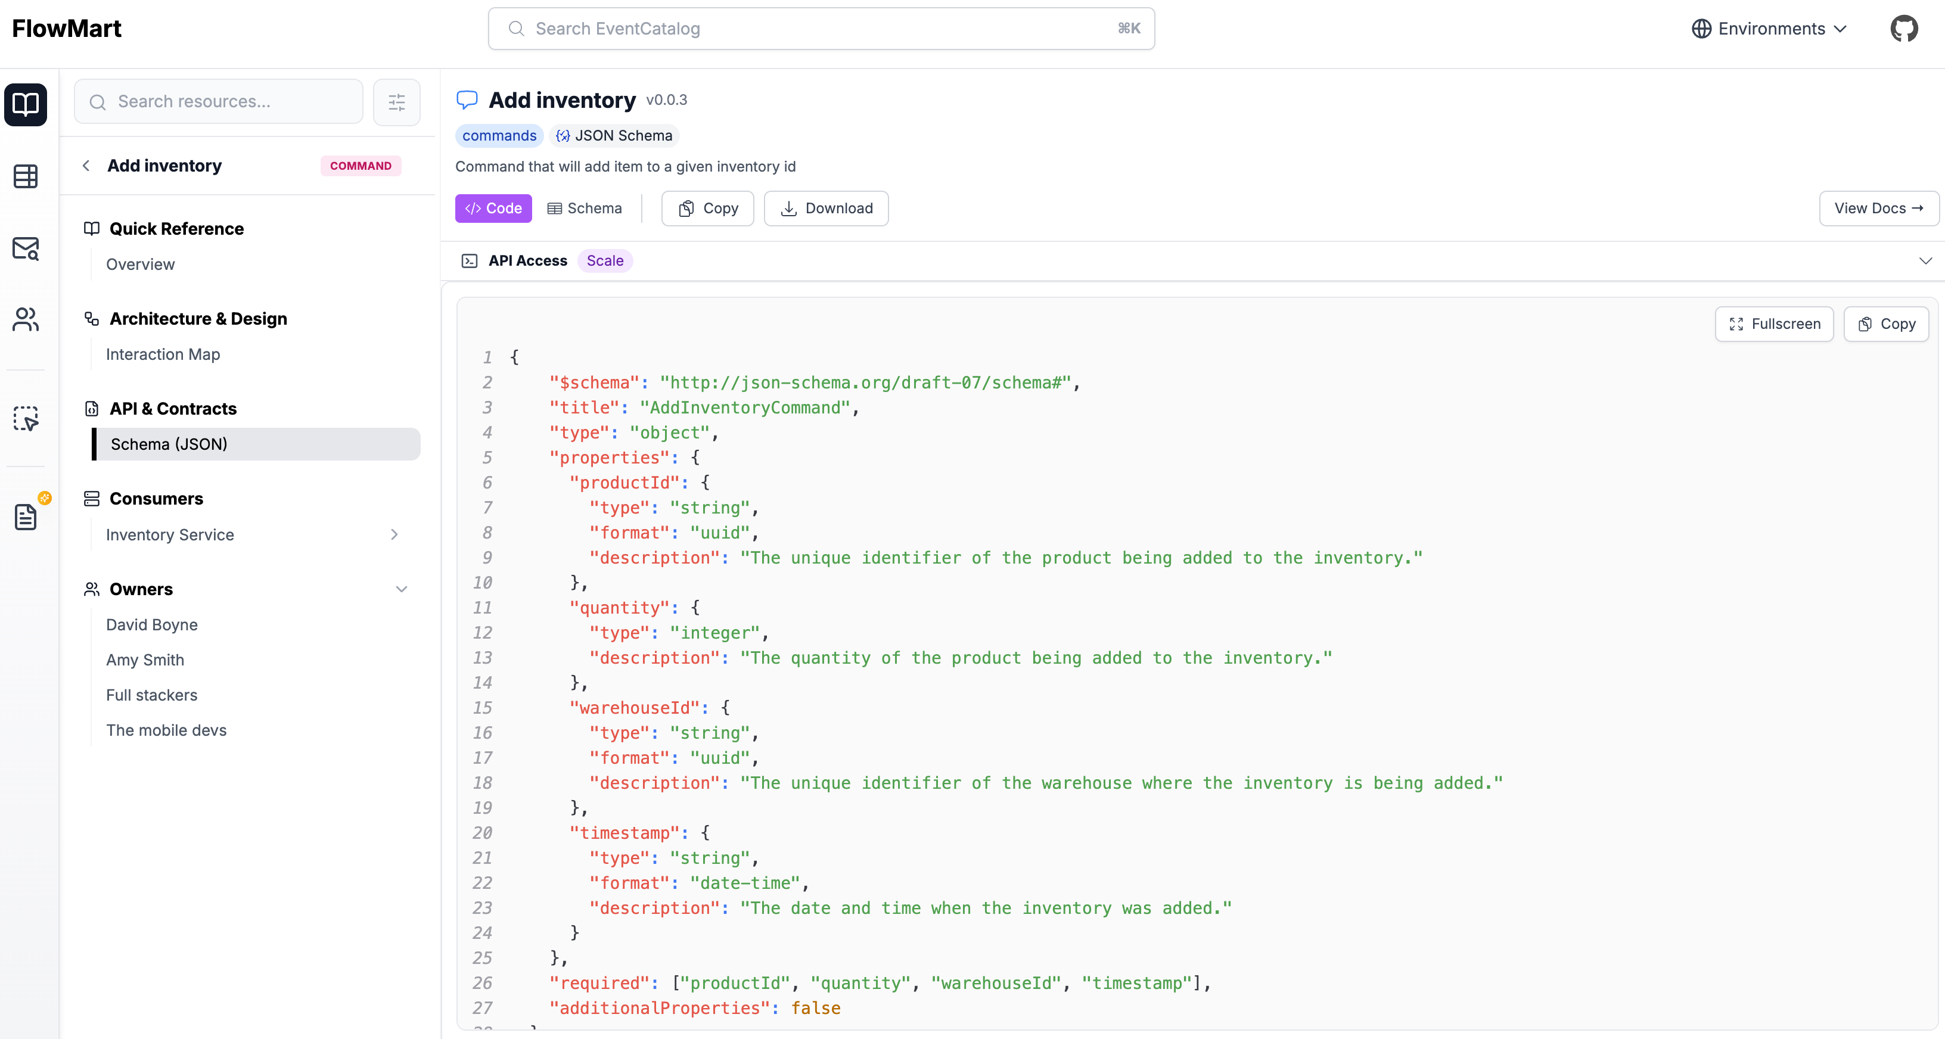Screen dimensions: 1945x1039
Task: Open the code block in Fullscreen
Action: (x=1773, y=324)
